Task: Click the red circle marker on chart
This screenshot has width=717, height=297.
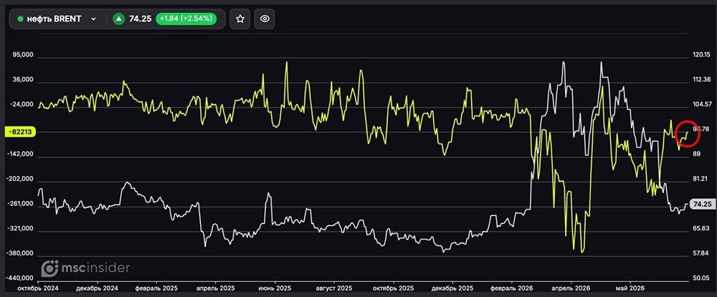Action: click(x=688, y=134)
